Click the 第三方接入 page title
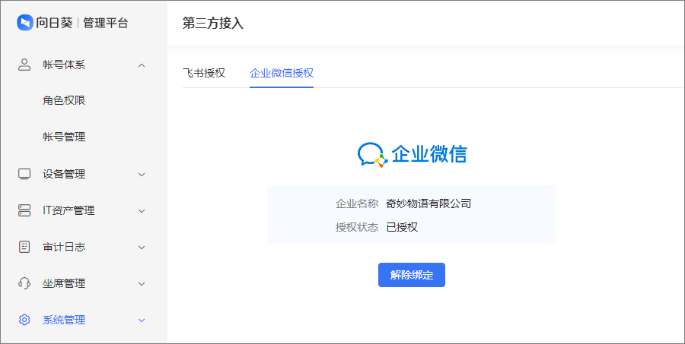This screenshot has width=685, height=344. [213, 23]
